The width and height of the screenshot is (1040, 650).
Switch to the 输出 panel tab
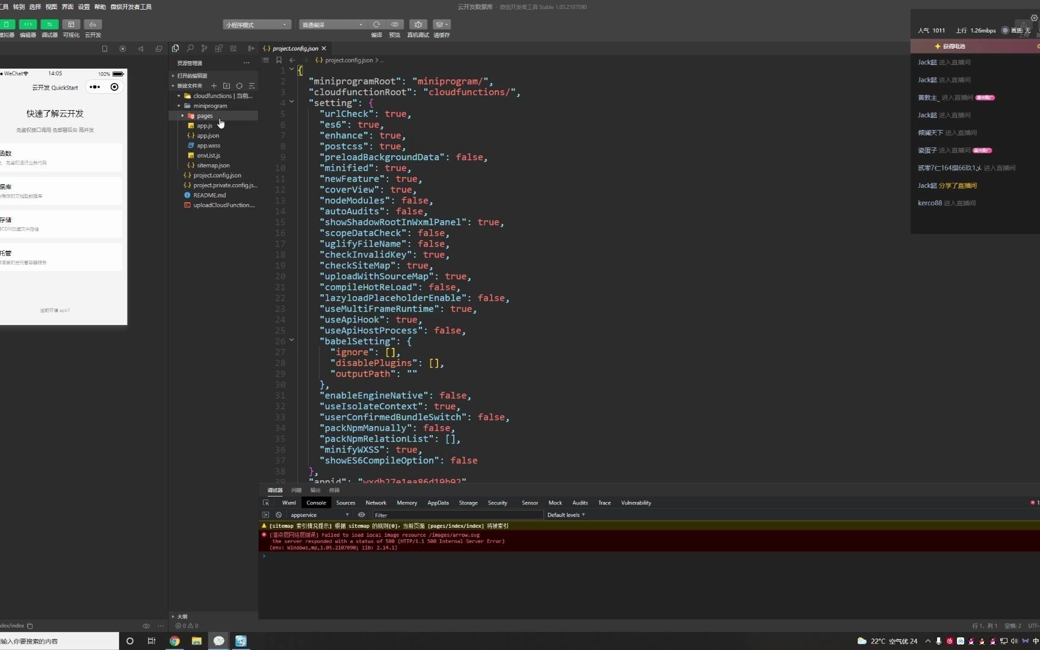coord(315,491)
